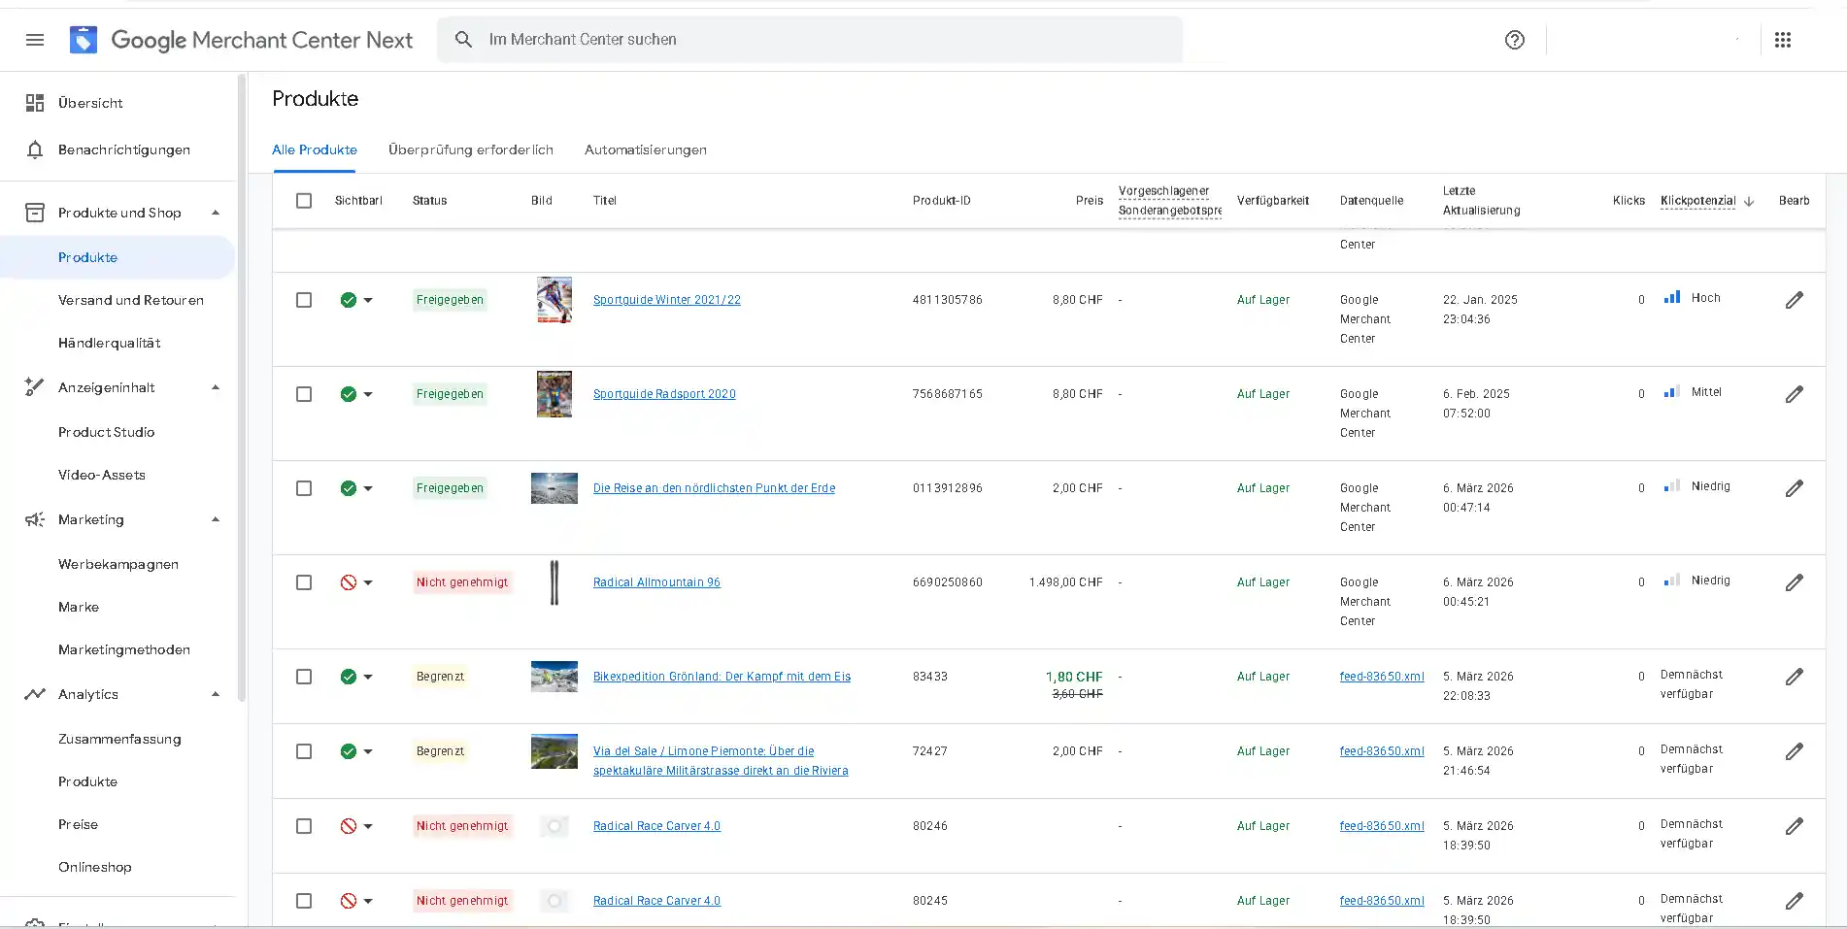Open the main hamburger menu

click(35, 40)
